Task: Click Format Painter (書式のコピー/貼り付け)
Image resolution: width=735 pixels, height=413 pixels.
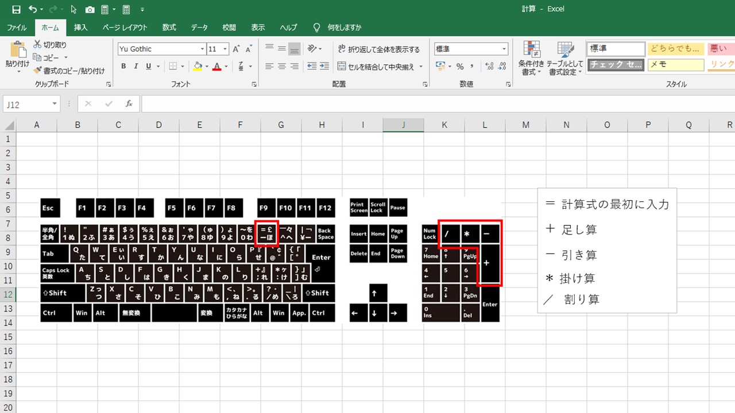Action: [x=69, y=71]
